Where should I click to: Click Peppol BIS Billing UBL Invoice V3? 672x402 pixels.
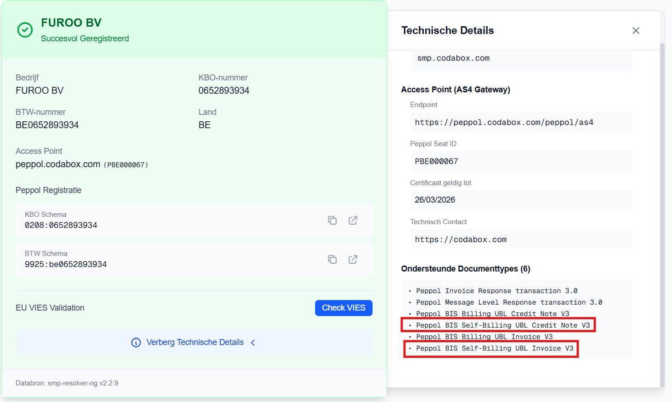pos(484,337)
